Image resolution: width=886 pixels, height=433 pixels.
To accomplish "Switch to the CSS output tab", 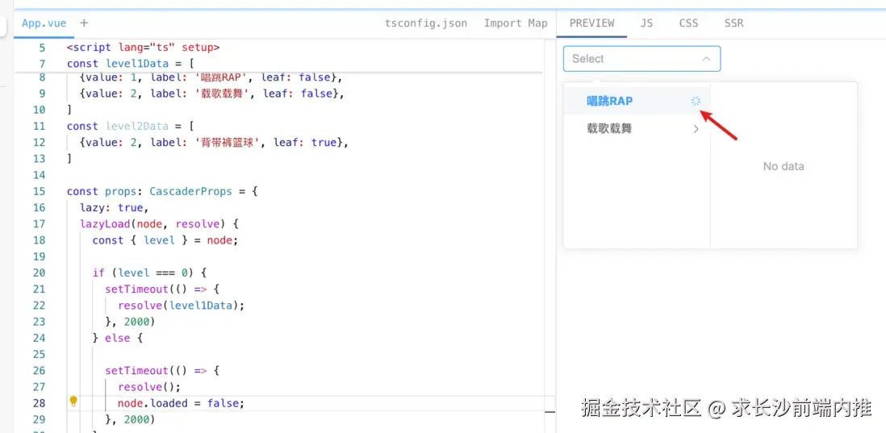I will tap(688, 23).
